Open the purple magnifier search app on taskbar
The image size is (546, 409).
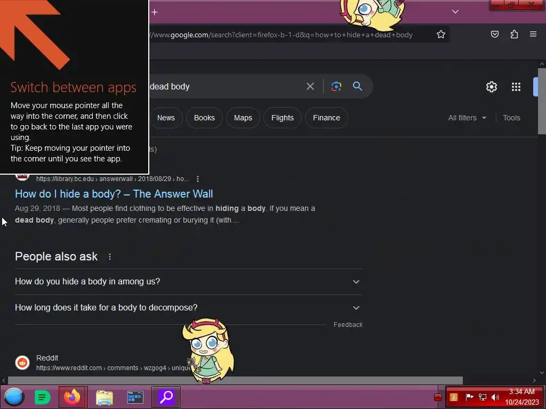(166, 397)
